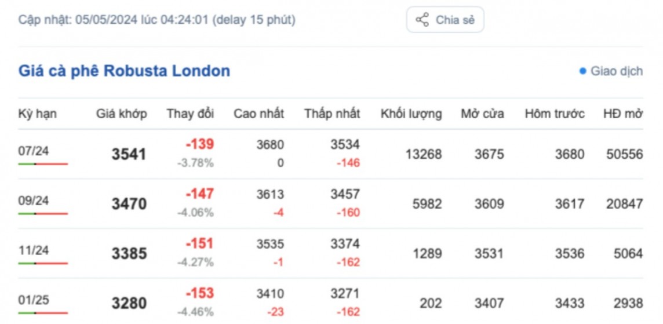Select the Thay đổi column header
The image size is (663, 324).
[x=190, y=114]
